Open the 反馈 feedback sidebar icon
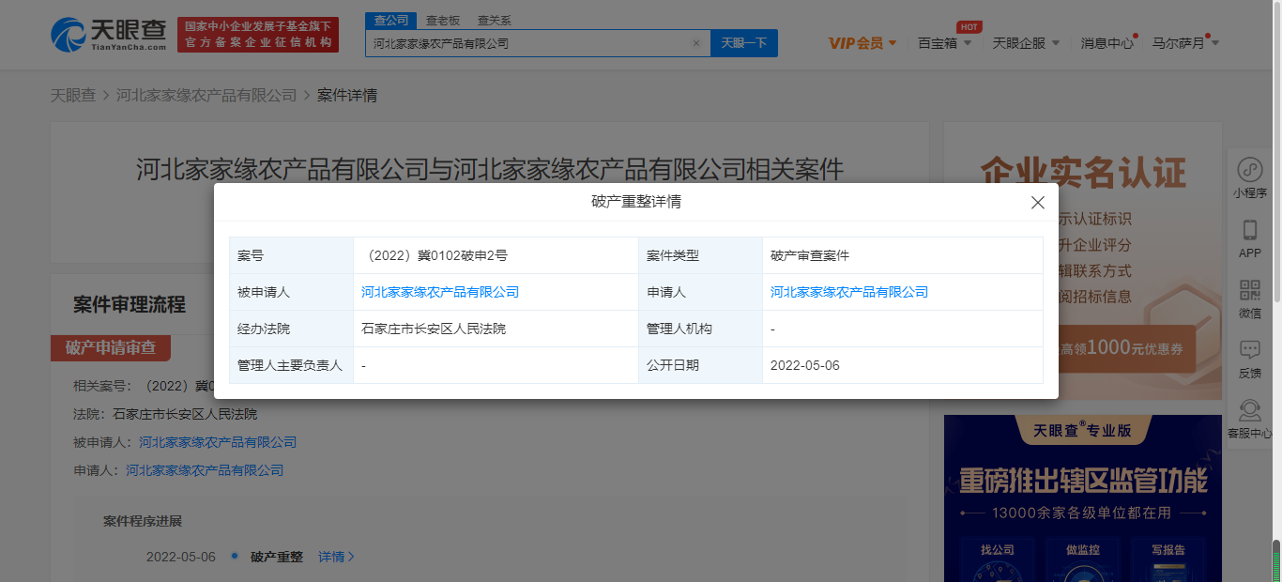Viewport: 1282px width, 582px height. pos(1250,359)
